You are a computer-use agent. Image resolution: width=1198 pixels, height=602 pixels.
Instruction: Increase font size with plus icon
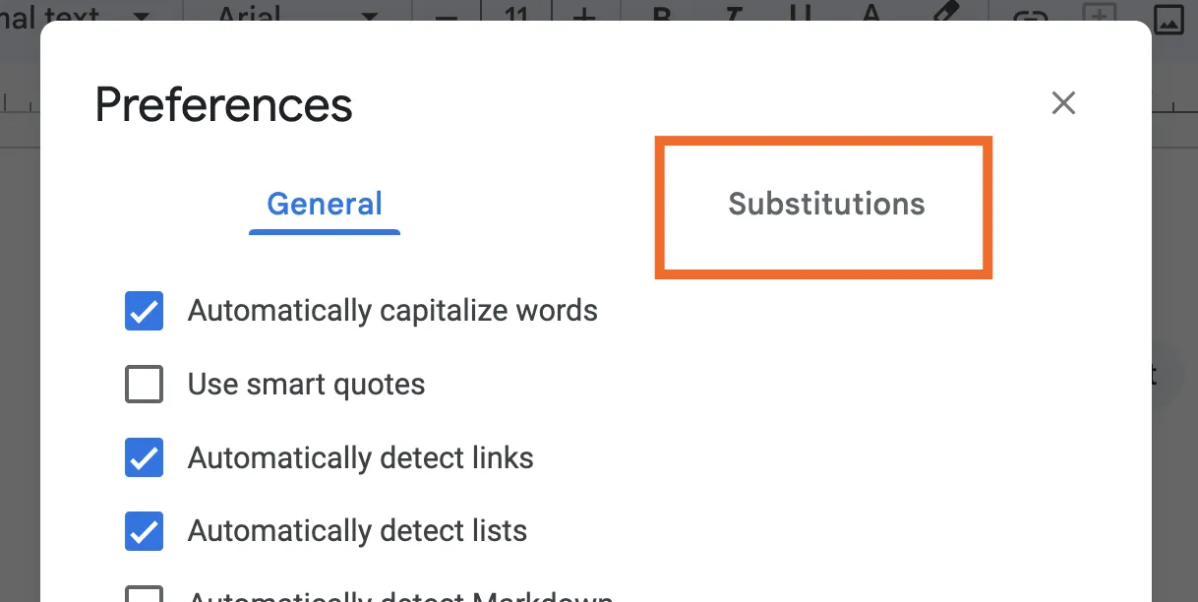pos(584,17)
